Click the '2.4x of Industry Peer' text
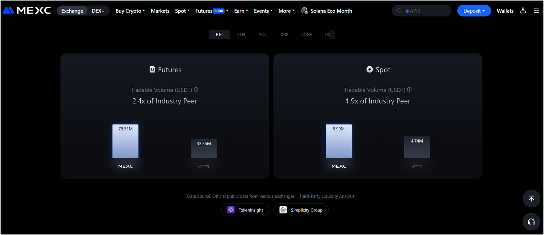This screenshot has width=544, height=235. (165, 101)
